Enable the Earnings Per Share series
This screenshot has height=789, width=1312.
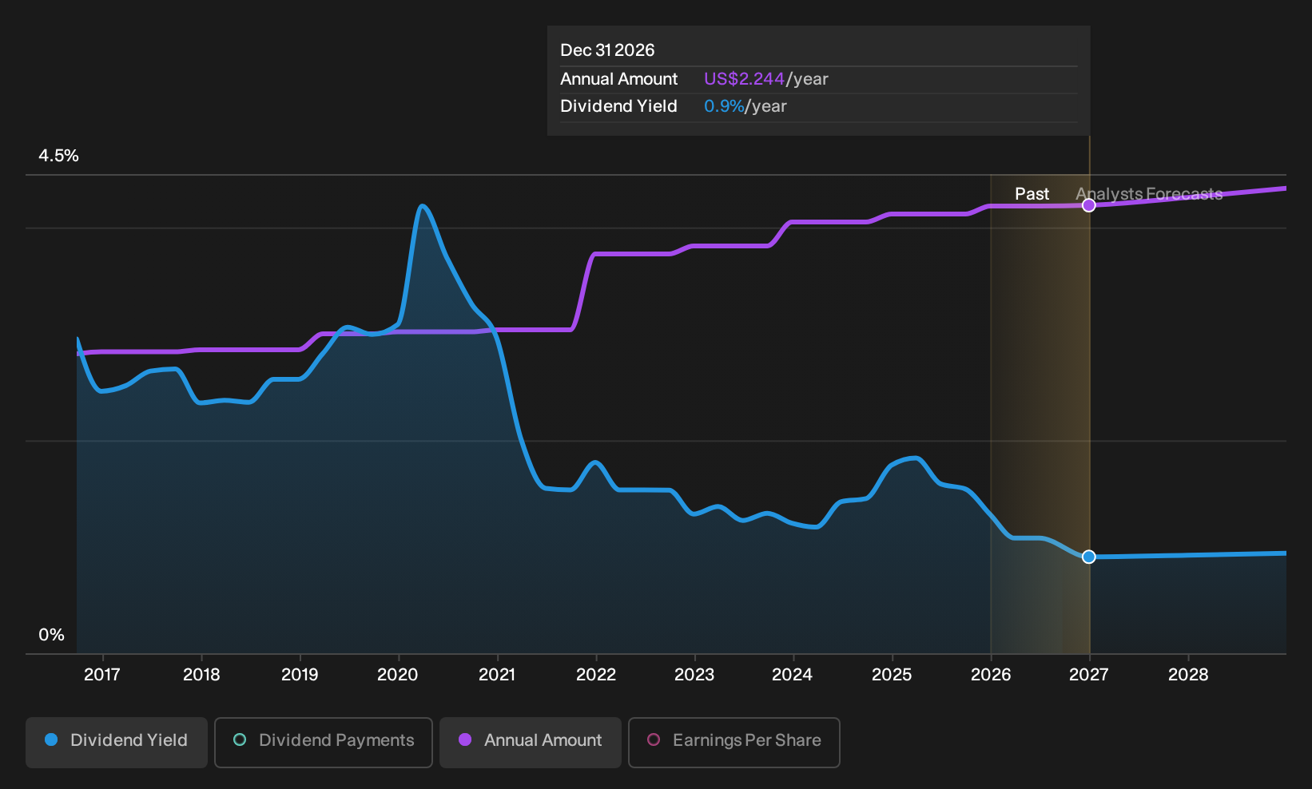pyautogui.click(x=734, y=743)
